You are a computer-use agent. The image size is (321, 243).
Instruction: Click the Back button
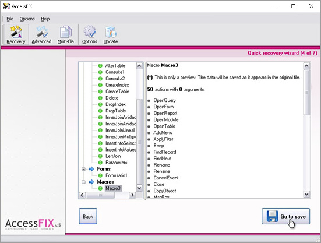click(88, 216)
